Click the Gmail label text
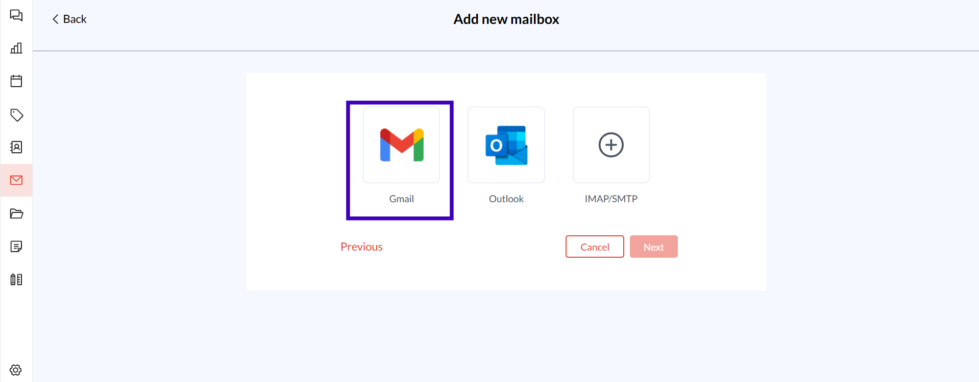 [x=401, y=199]
